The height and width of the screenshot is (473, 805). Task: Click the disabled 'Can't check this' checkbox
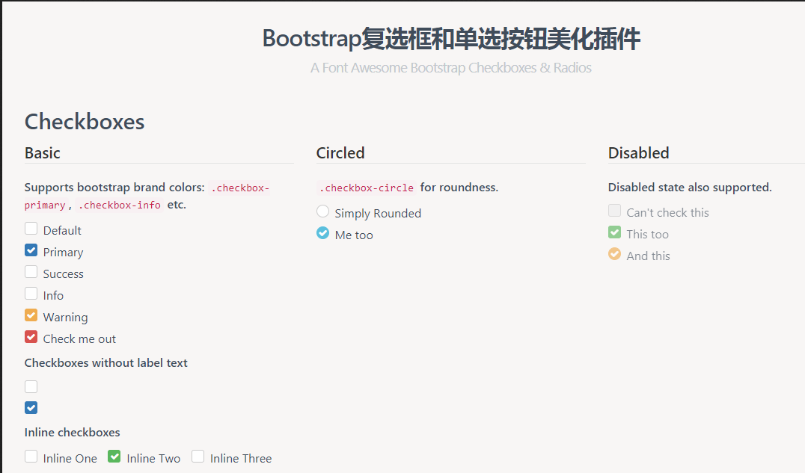pyautogui.click(x=614, y=210)
